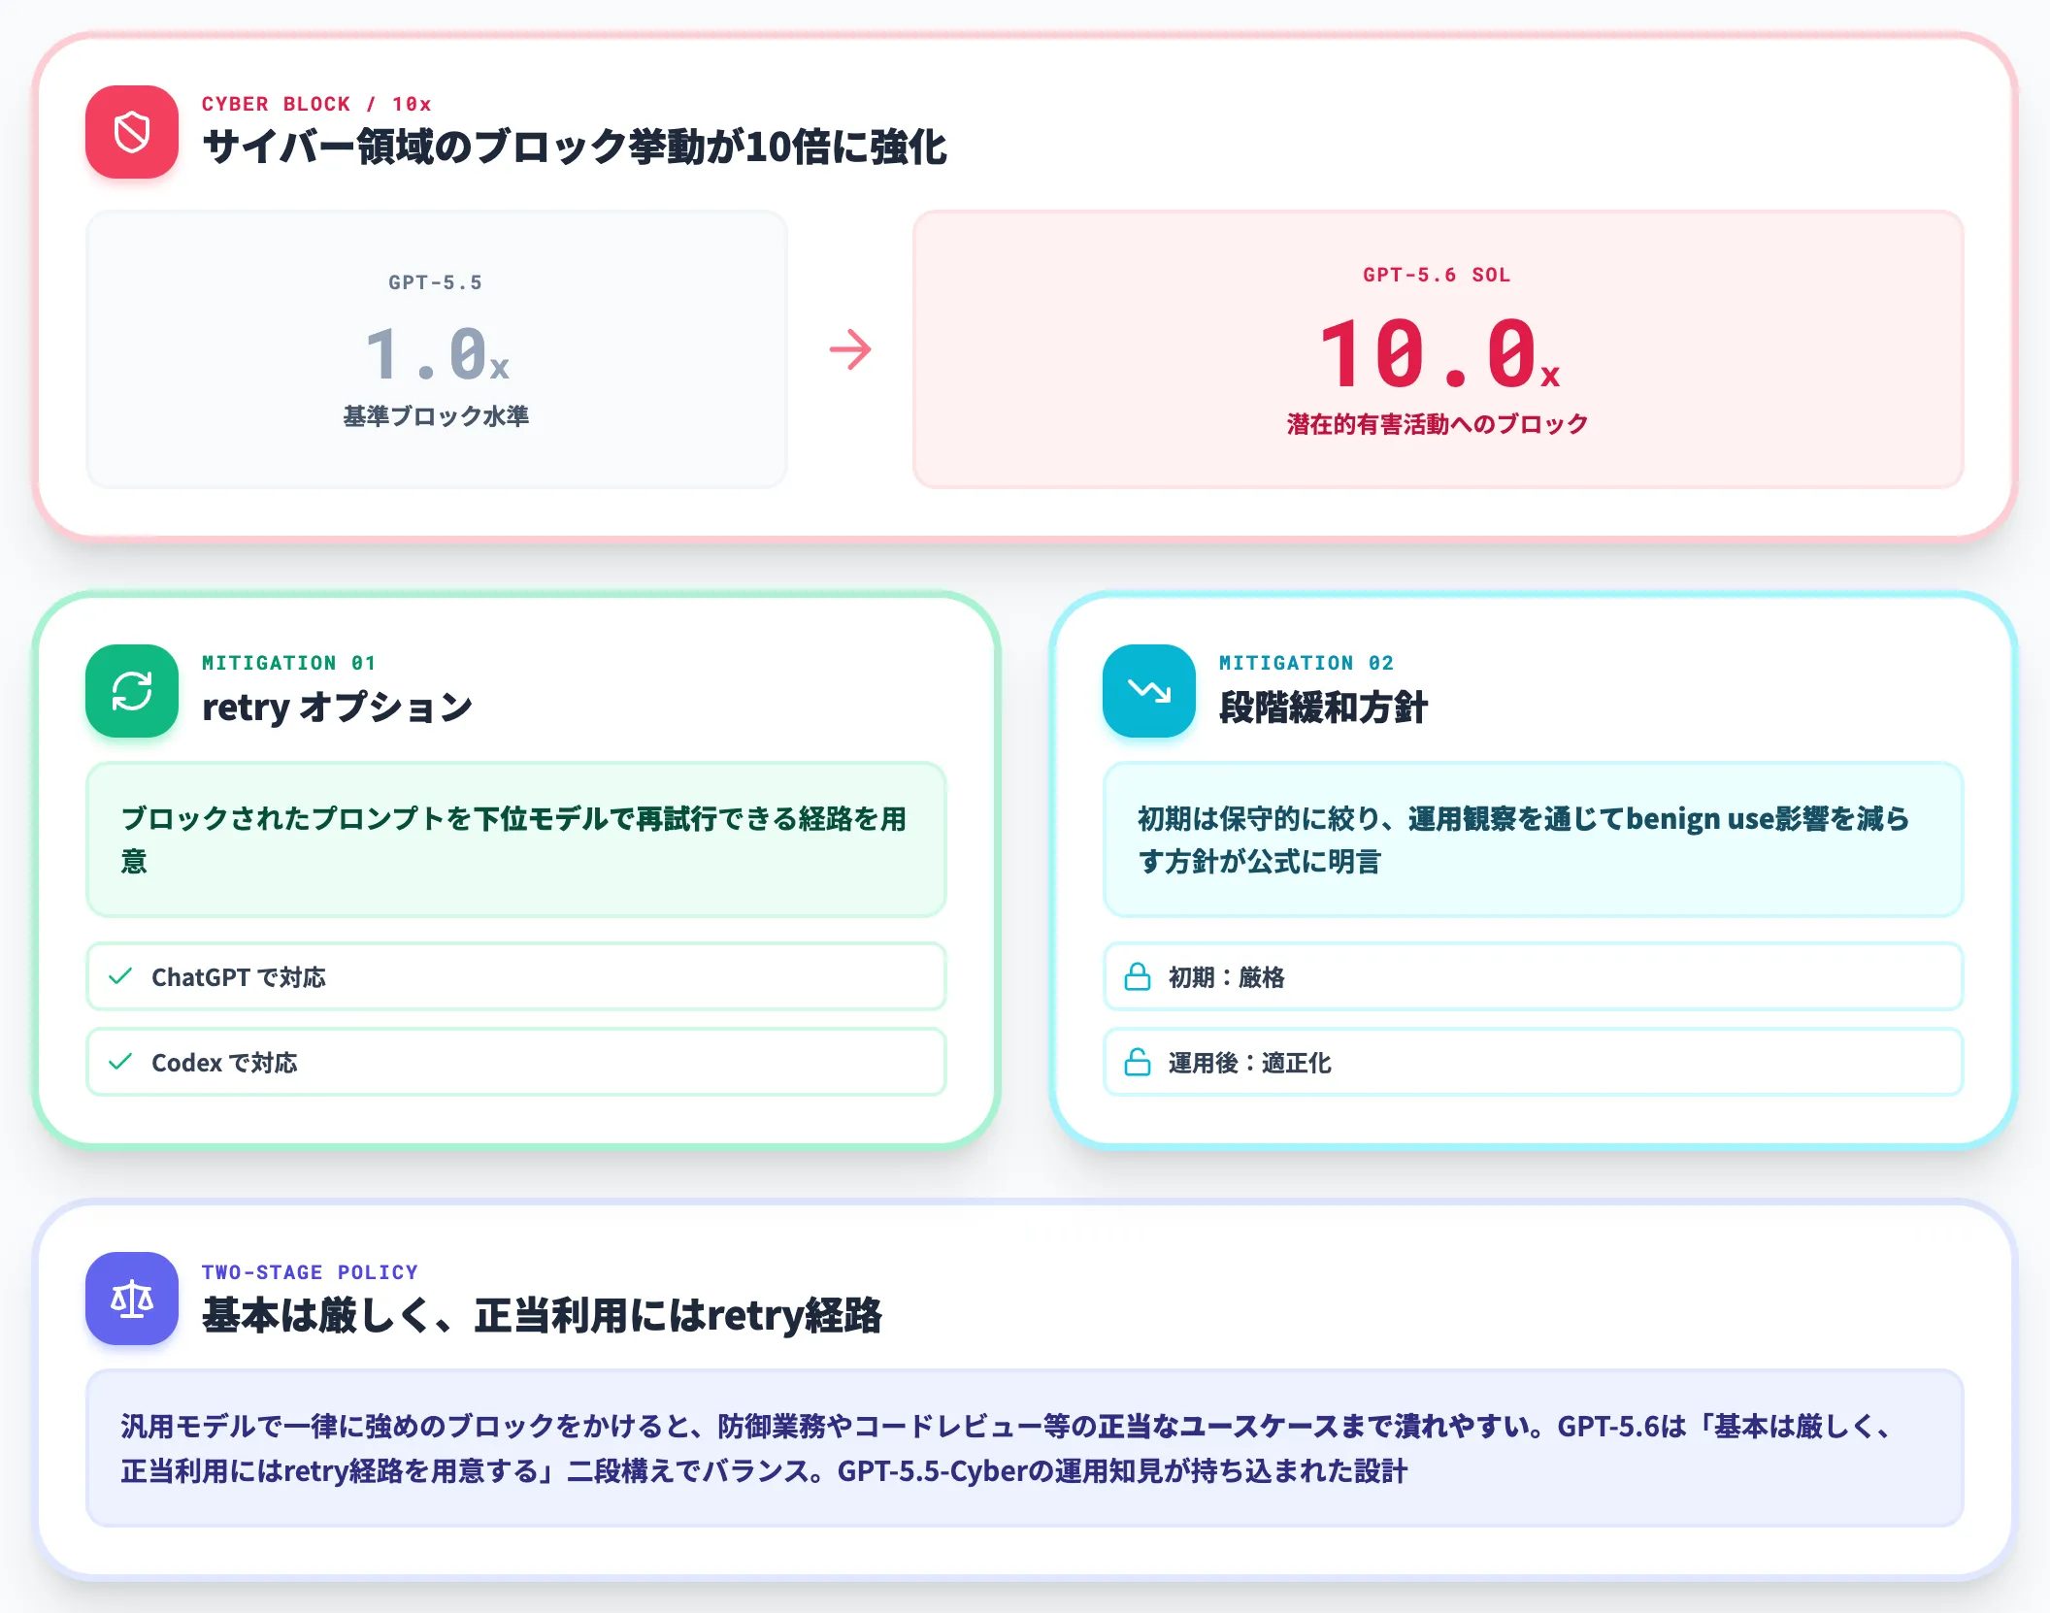Click the green box about ブロックされたプロンプト
The width and height of the screenshot is (2050, 1613).
pos(516,839)
